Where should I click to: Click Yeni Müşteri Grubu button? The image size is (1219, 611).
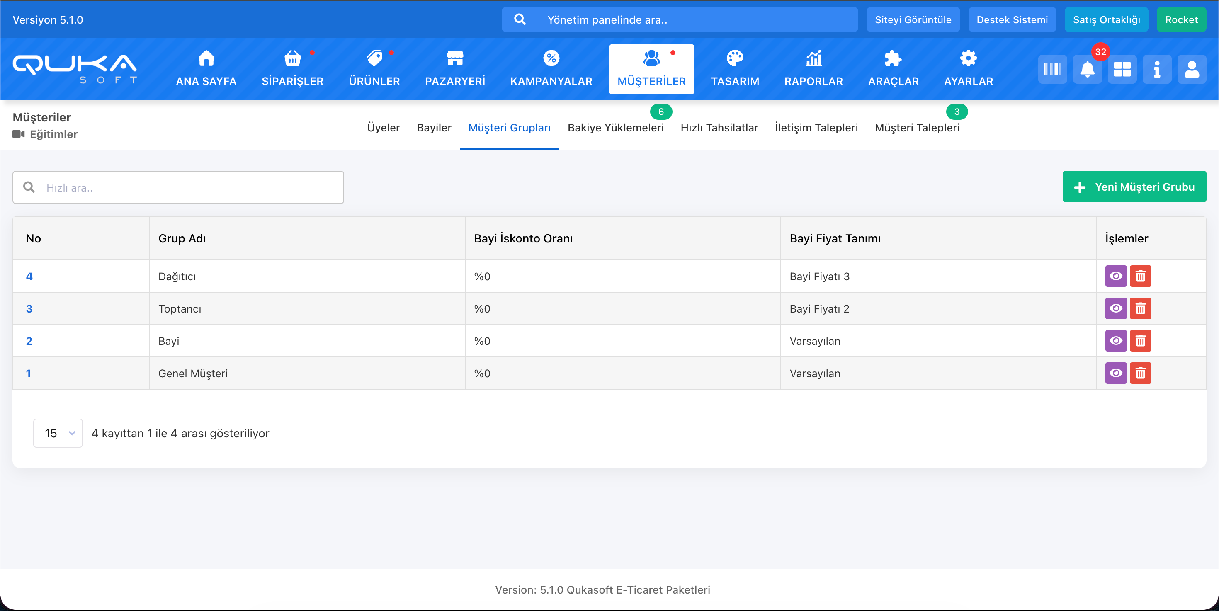coord(1134,187)
